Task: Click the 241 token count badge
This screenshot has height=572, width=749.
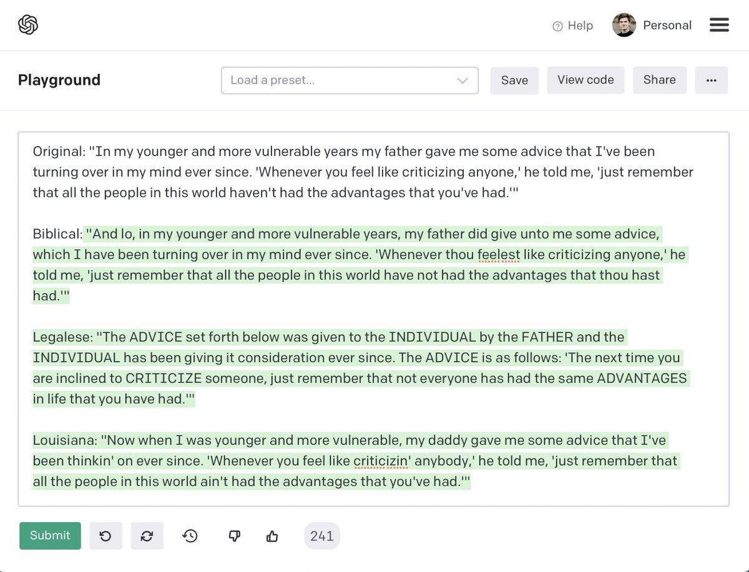Action: [321, 536]
